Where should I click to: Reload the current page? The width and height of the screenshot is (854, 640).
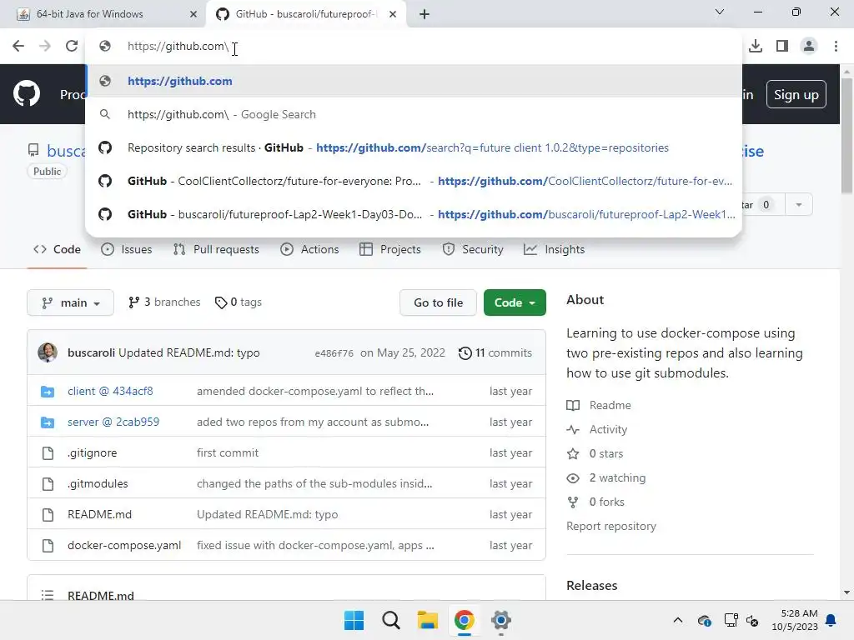coord(72,46)
